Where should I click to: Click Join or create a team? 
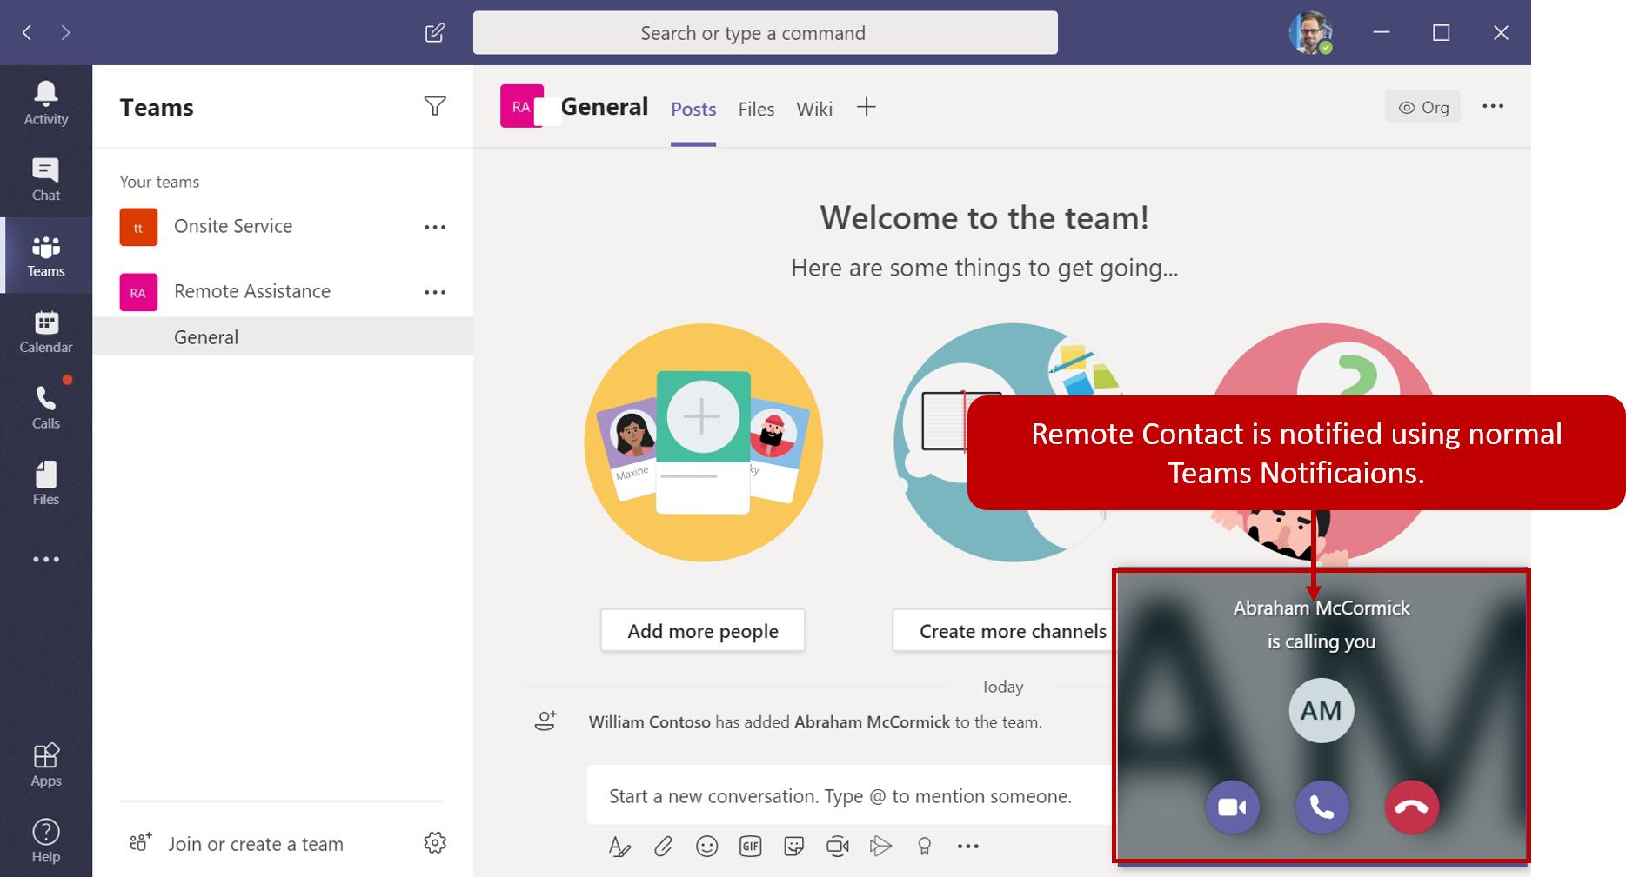(x=237, y=844)
